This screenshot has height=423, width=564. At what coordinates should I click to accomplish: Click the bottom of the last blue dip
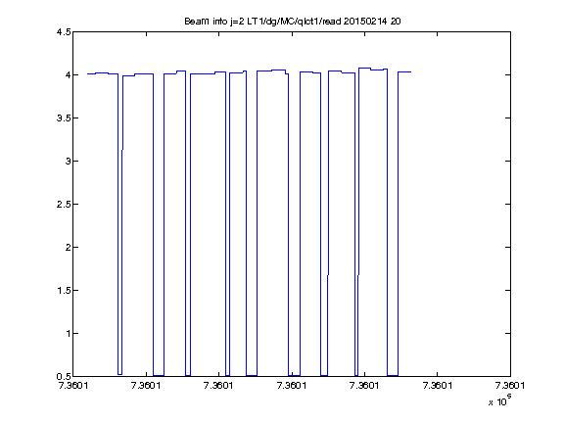393,376
